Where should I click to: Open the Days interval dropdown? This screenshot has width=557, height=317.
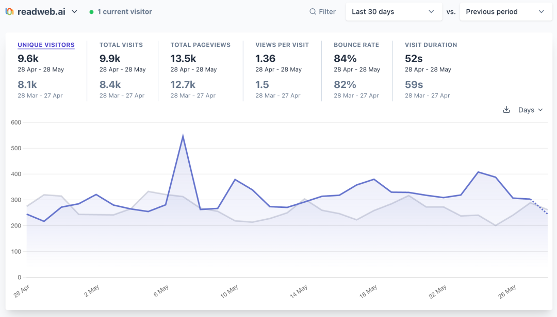pos(530,110)
